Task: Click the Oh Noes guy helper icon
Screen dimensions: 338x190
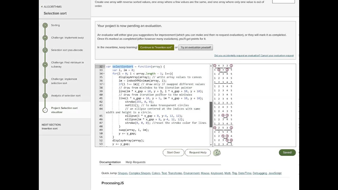Action: (217, 153)
